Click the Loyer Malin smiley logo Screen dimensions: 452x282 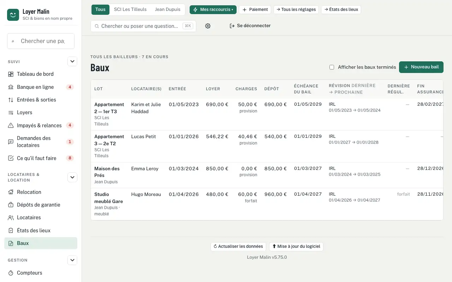point(13,15)
